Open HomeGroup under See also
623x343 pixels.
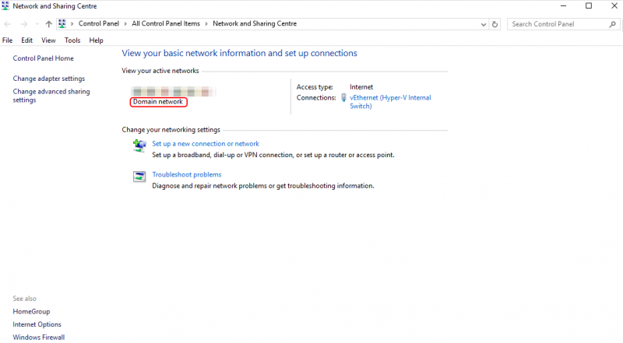point(31,312)
